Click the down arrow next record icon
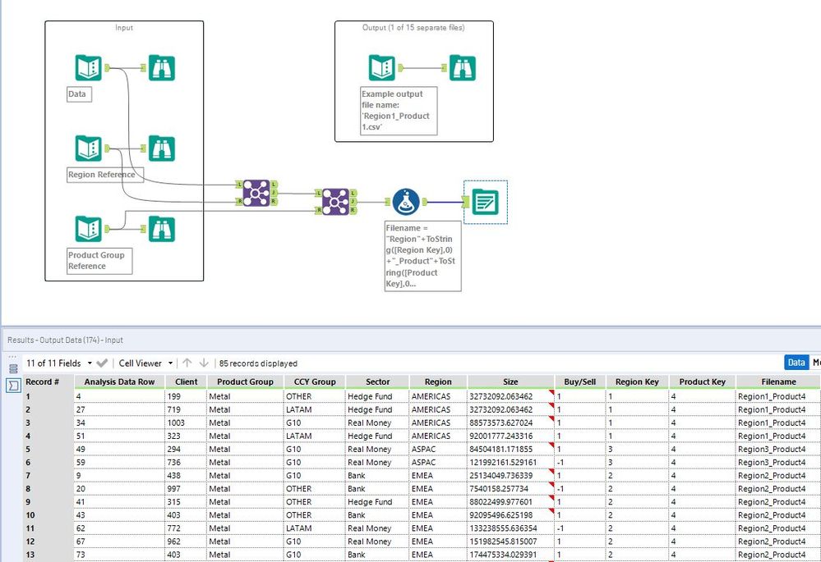This screenshot has height=562, width=821. click(x=204, y=363)
